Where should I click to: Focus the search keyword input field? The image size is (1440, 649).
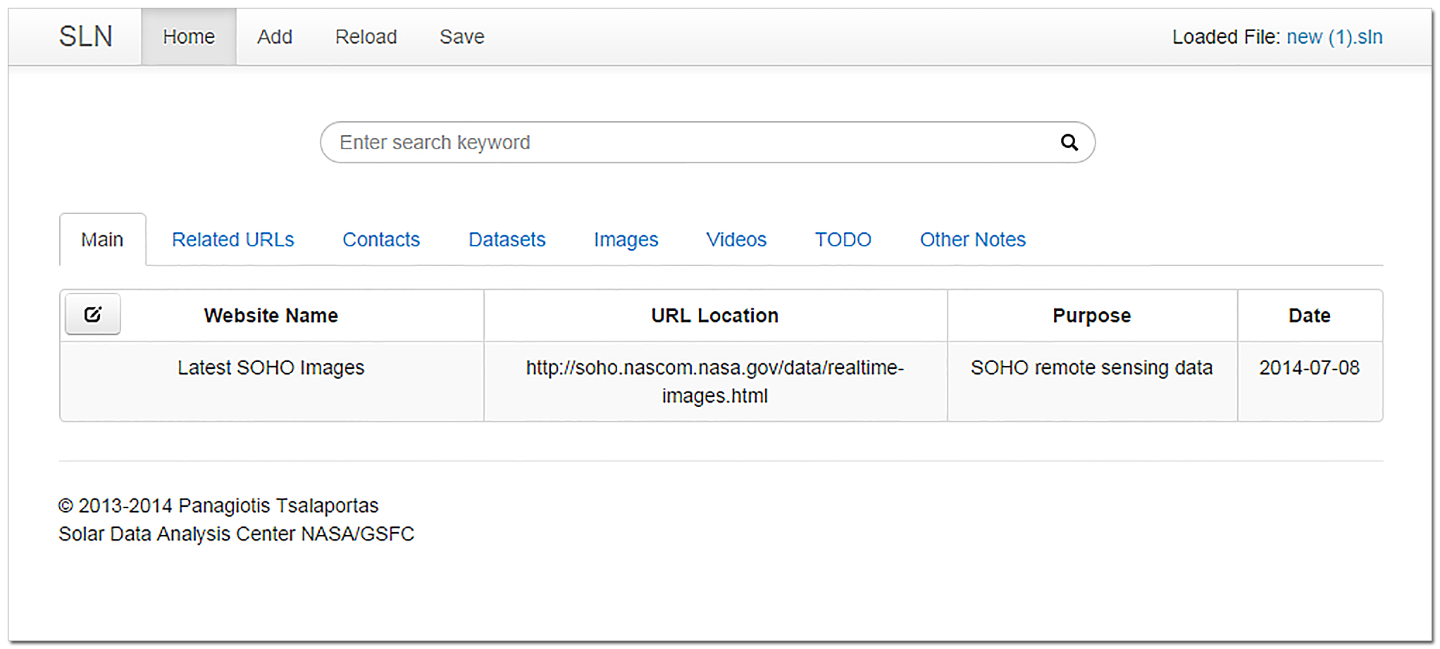click(x=690, y=143)
